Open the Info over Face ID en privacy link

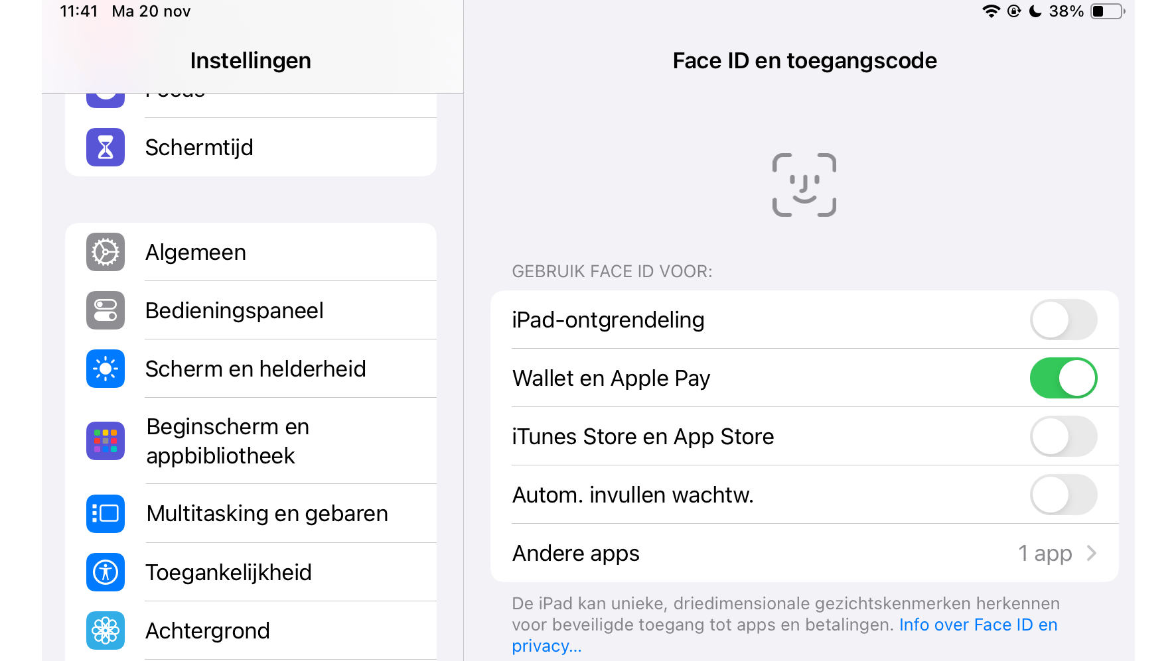pyautogui.click(x=978, y=625)
